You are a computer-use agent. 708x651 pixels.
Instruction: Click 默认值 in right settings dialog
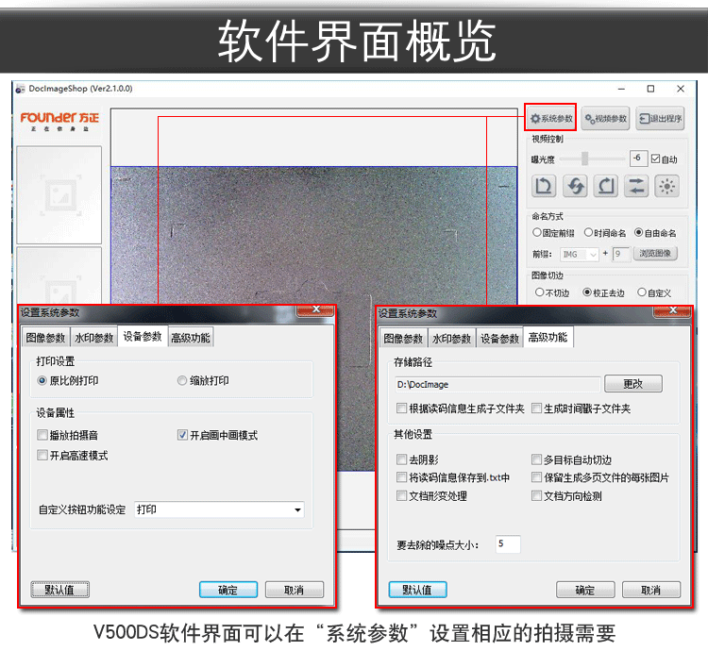coord(417,590)
